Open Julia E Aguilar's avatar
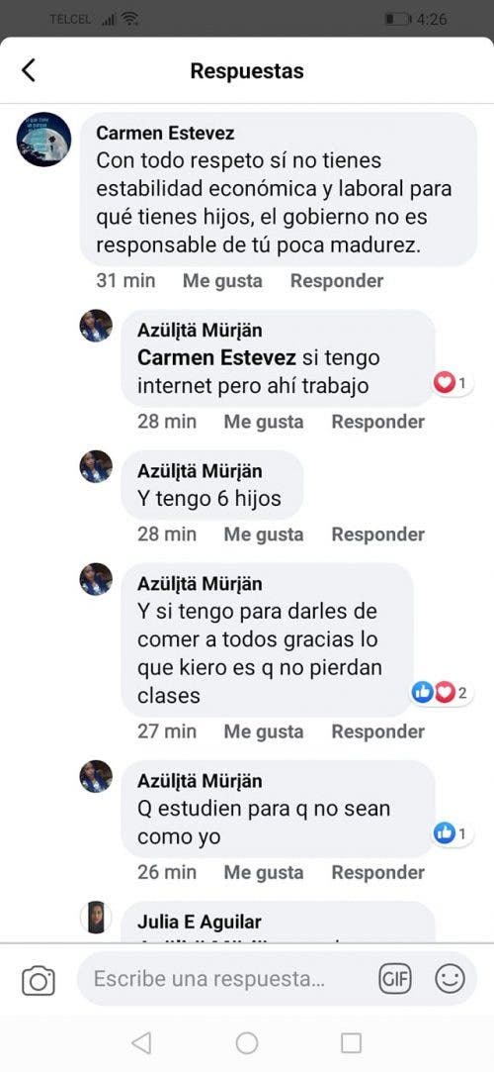The width and height of the screenshot is (494, 1072). (x=96, y=918)
